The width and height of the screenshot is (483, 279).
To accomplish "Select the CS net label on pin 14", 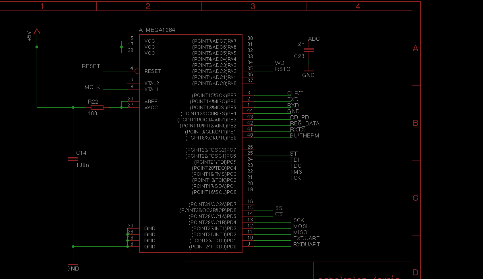I will (x=279, y=214).
